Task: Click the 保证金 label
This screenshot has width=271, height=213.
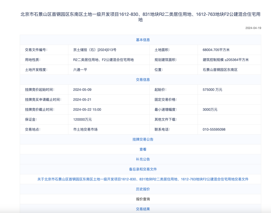Action: (31, 119)
